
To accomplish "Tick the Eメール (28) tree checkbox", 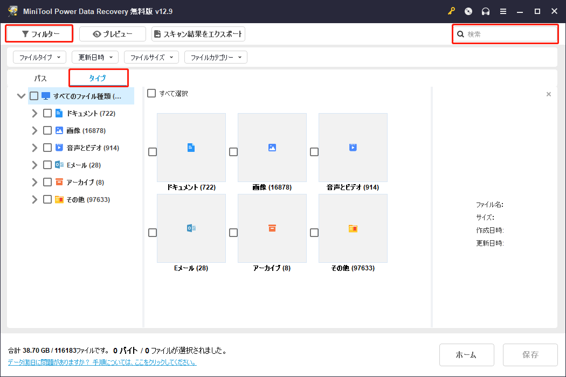I will 47,165.
